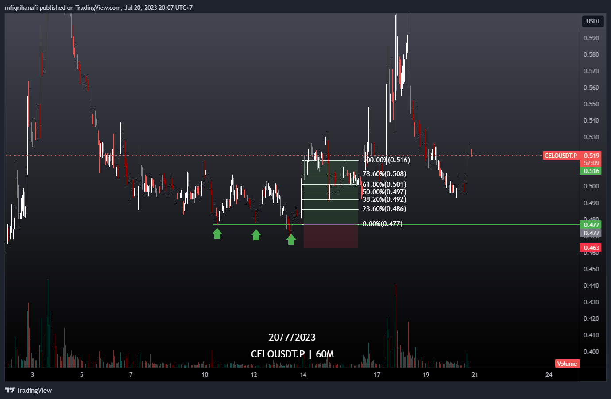Screen dimensions: 611x399
Task: Click the 0.450 price axis label
Action: click(x=591, y=269)
